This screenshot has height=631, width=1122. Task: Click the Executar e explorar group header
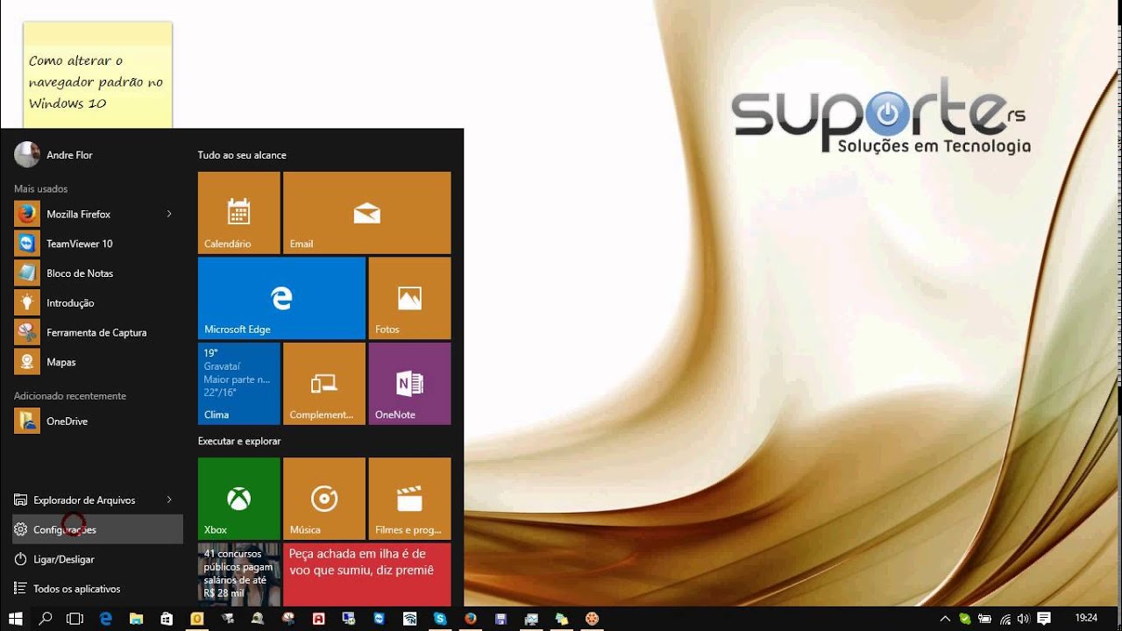(239, 441)
